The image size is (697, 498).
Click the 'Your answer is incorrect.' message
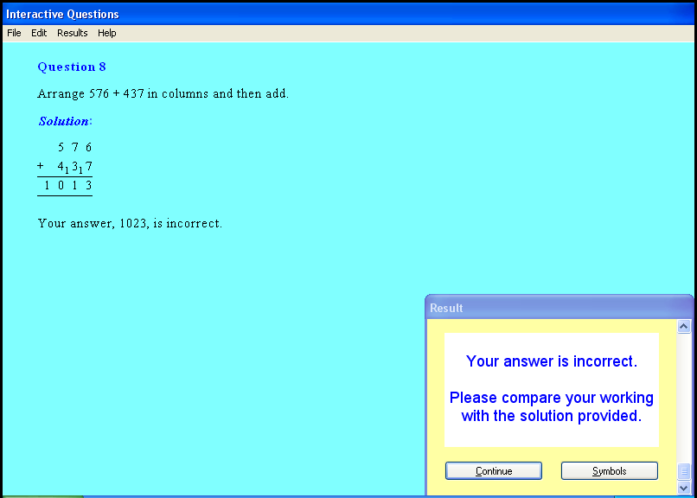[x=551, y=361]
